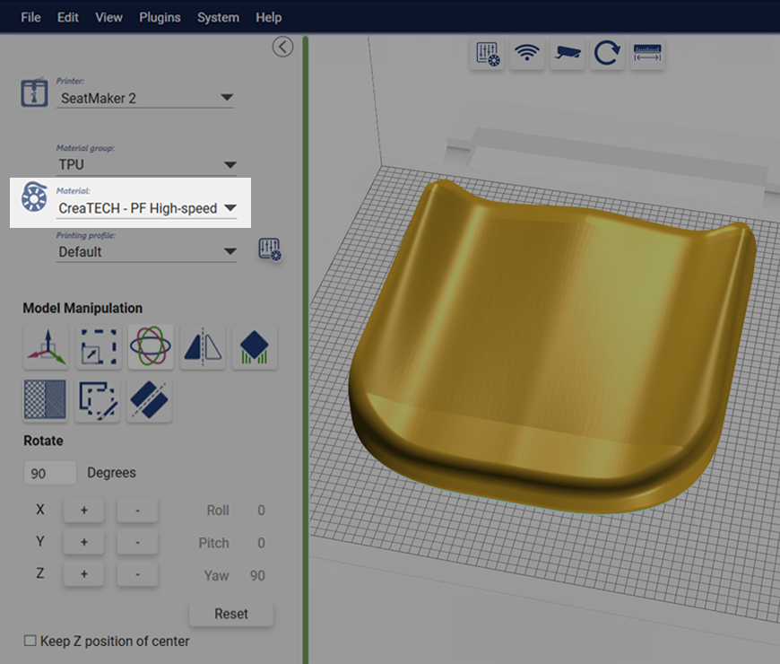780x664 pixels.
Task: Select the dashed selection edit tool
Action: tap(98, 399)
